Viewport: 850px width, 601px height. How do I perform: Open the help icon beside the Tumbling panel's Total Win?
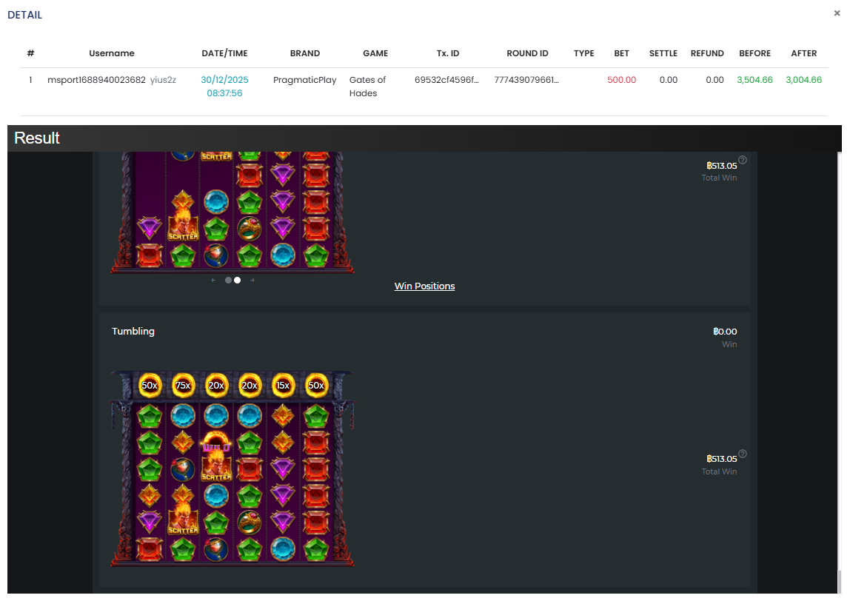pos(743,454)
